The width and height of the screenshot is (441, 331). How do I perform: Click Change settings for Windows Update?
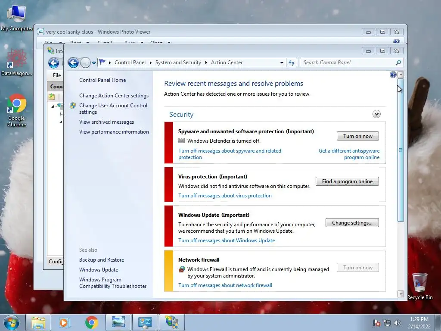[352, 223]
